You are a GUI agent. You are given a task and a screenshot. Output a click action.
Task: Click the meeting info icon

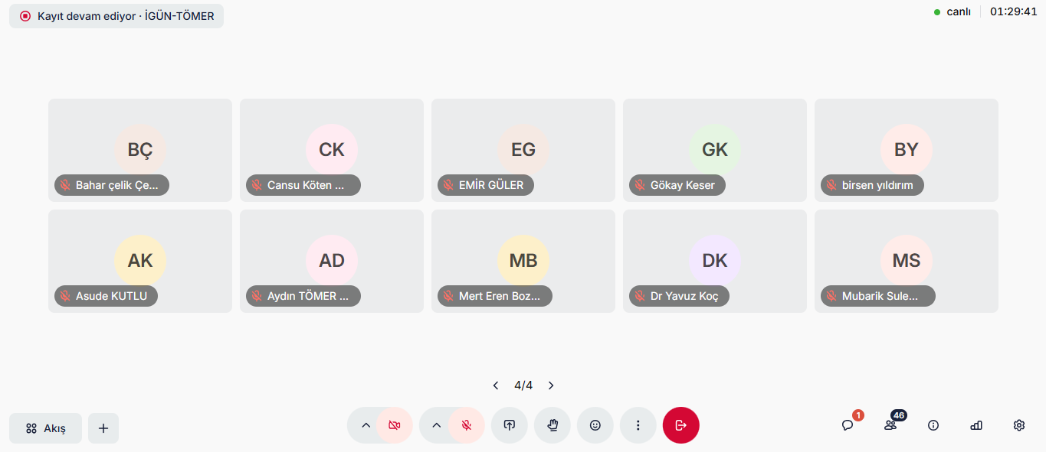[933, 426]
